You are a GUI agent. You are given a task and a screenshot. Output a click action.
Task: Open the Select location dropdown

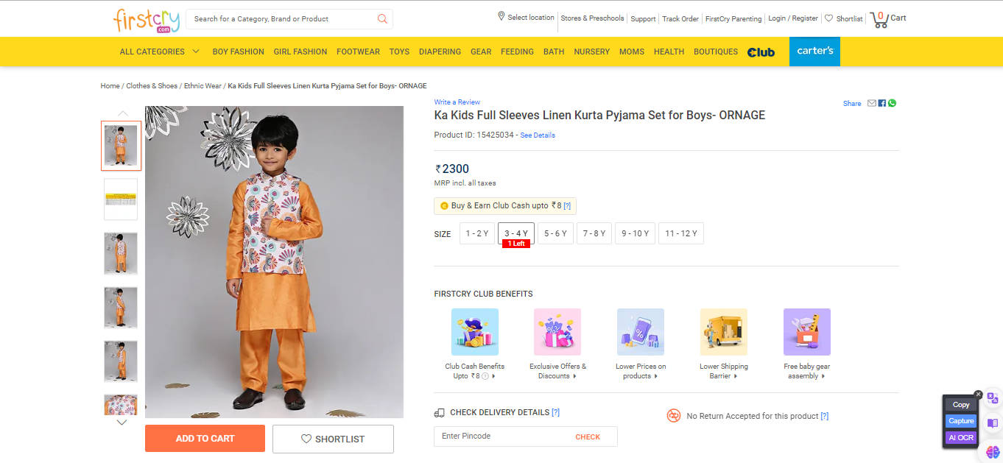click(x=526, y=18)
